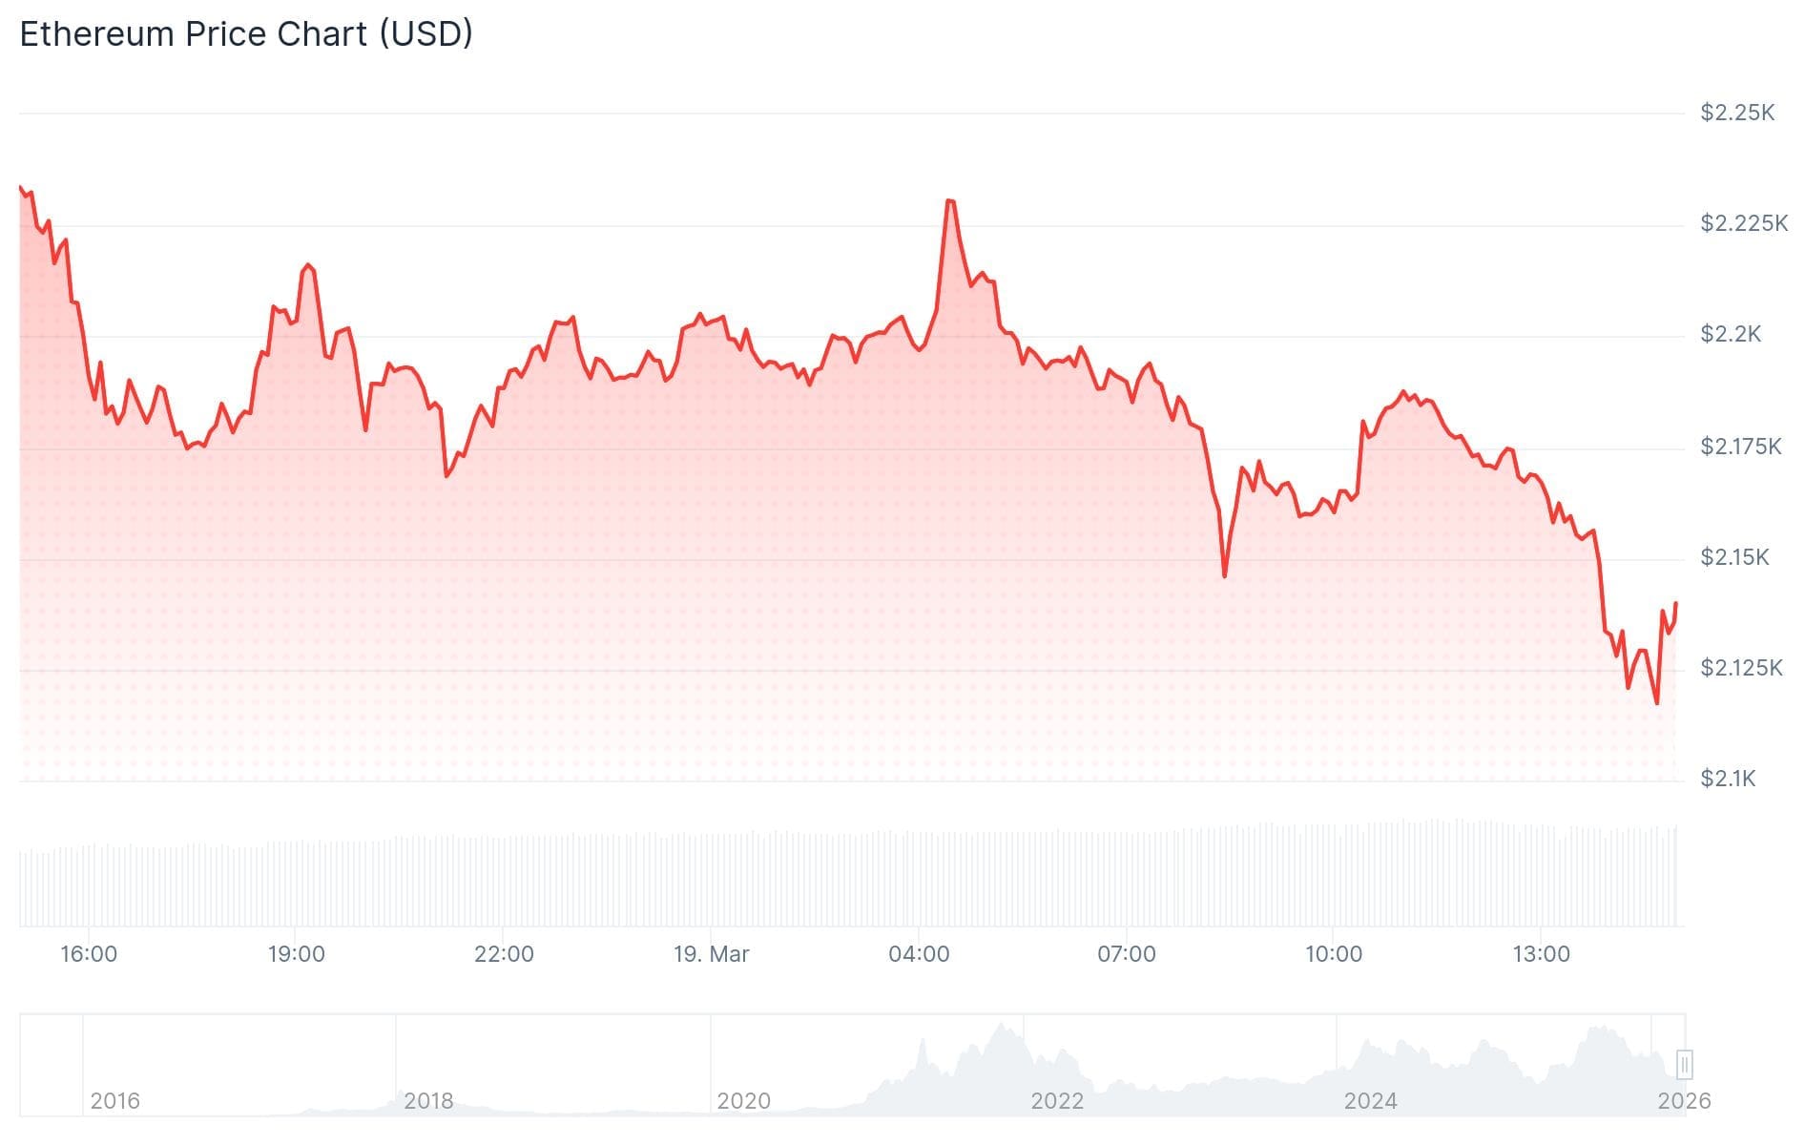
Task: Click the 19. Mar date label
Action: [x=711, y=954]
